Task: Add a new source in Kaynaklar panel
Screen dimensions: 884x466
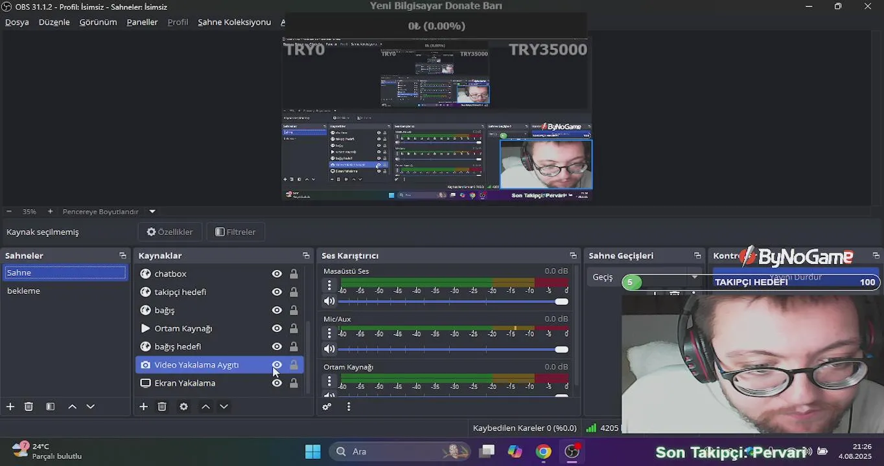Action: pos(144,406)
